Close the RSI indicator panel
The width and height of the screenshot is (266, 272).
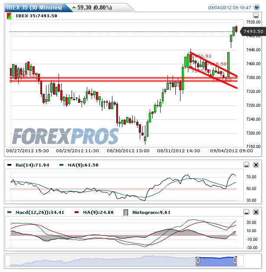256,165
